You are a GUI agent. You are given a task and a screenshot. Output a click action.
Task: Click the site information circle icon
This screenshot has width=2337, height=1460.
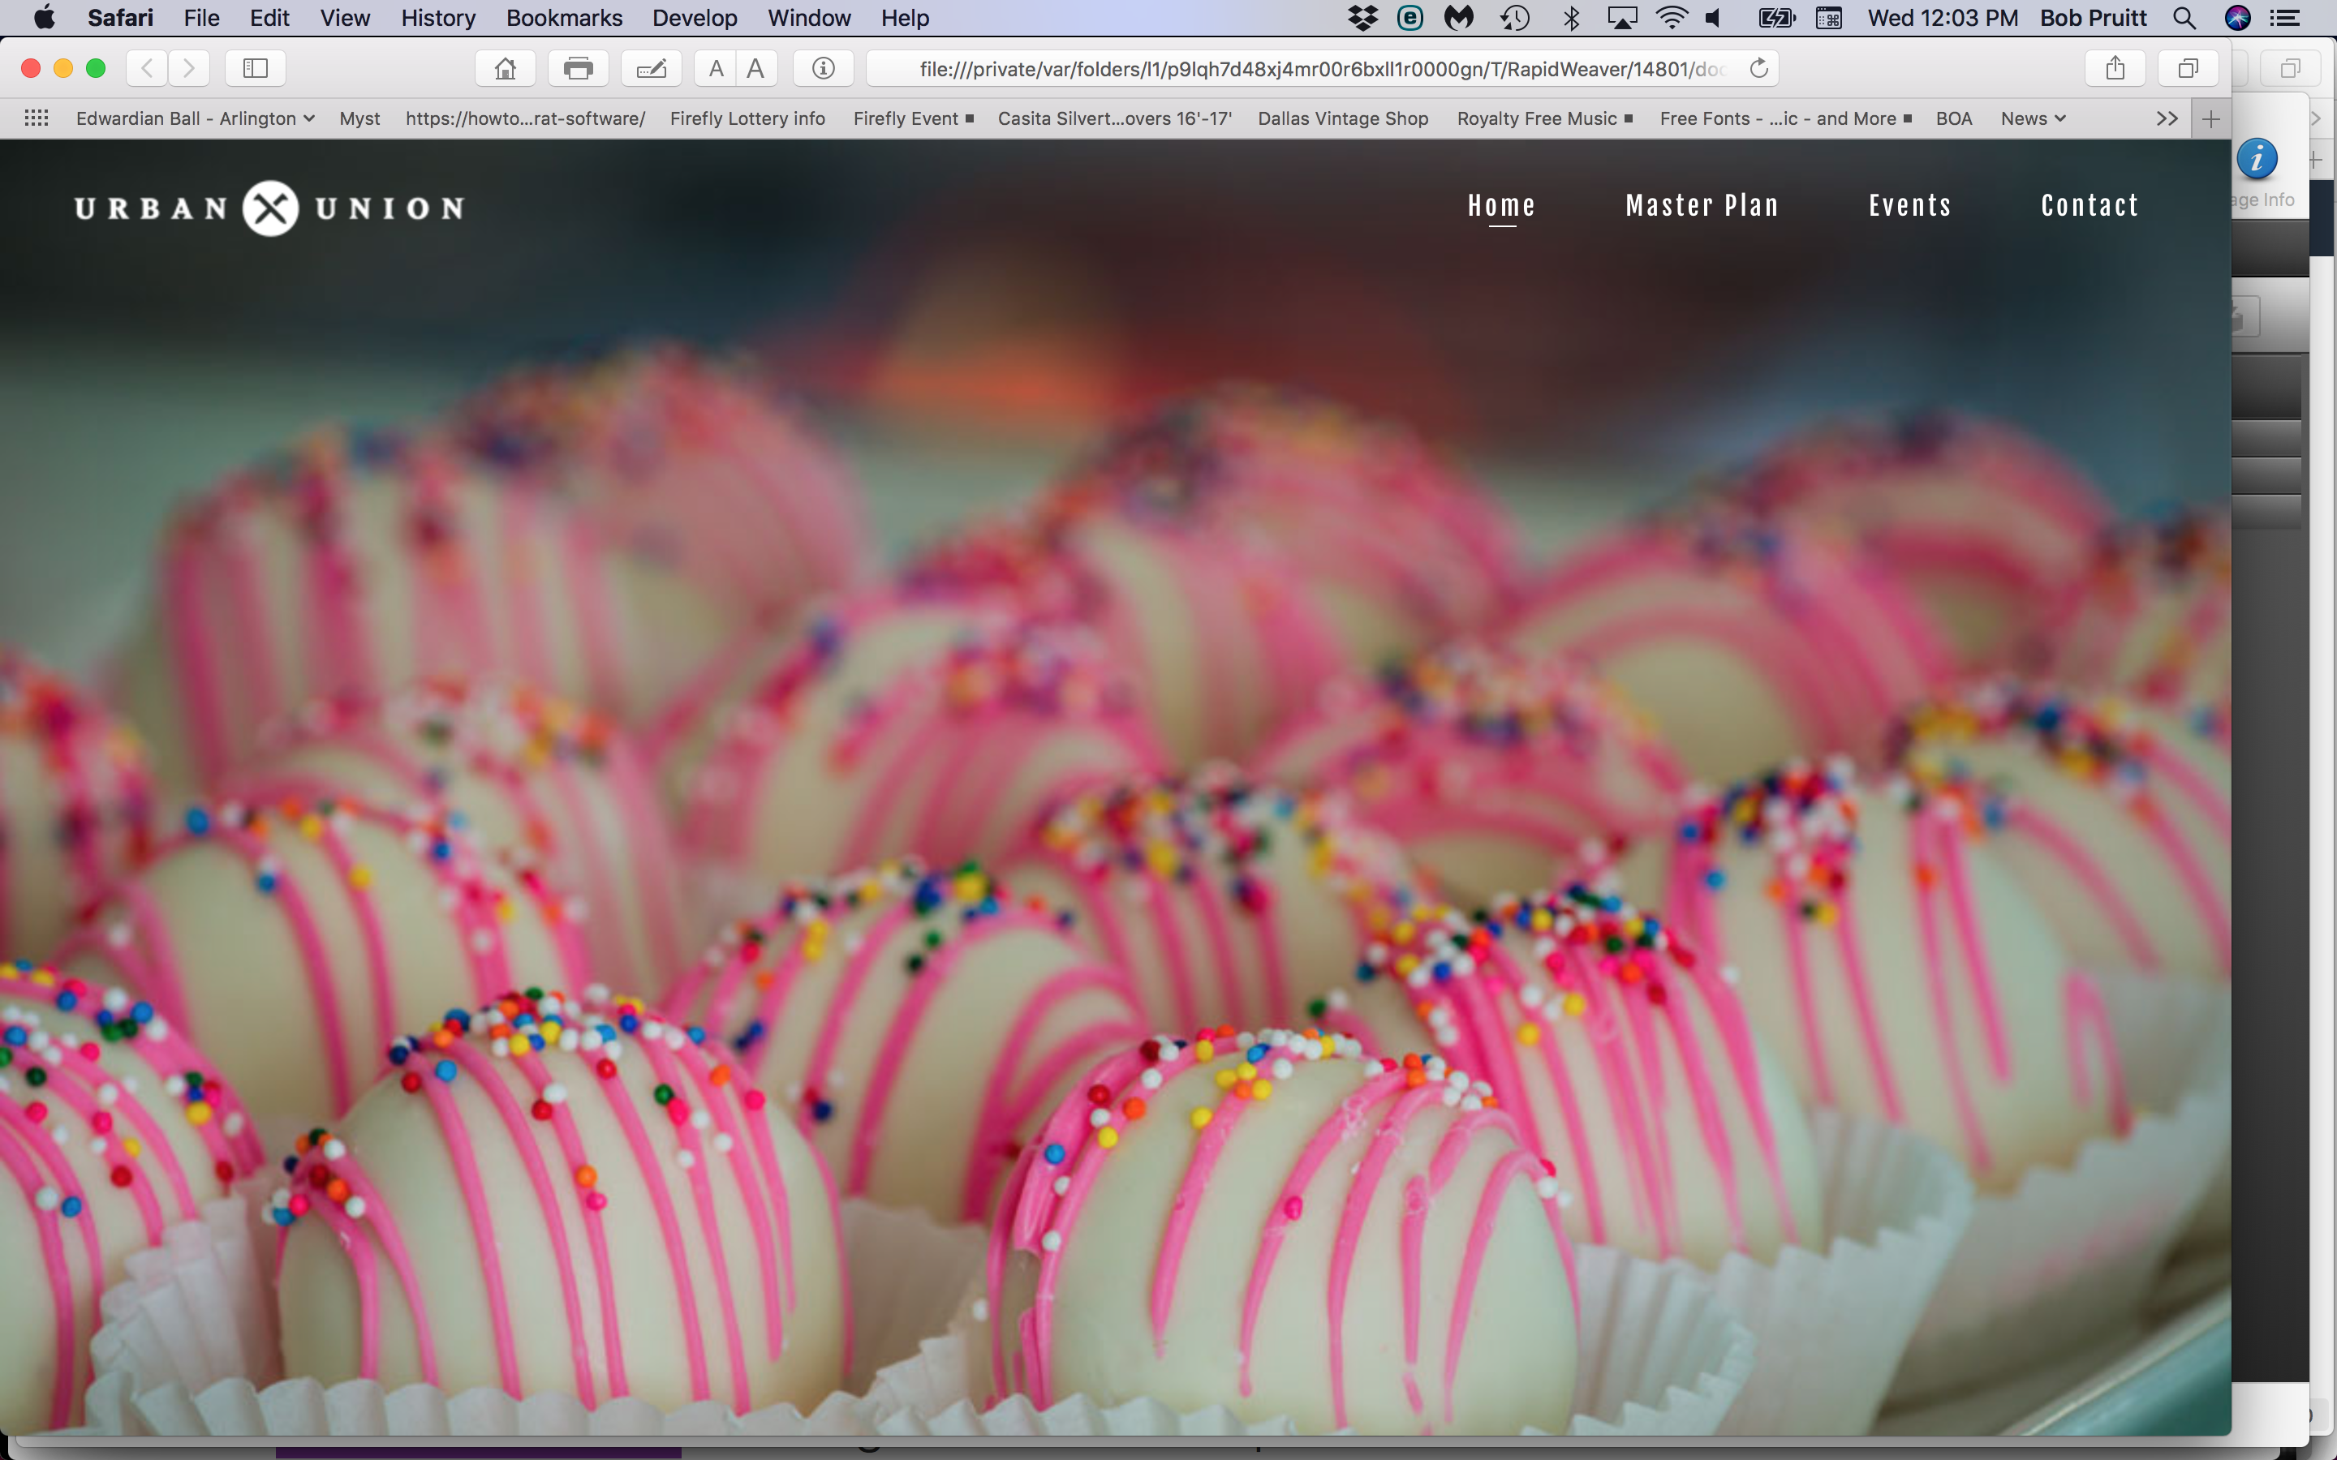point(823,69)
